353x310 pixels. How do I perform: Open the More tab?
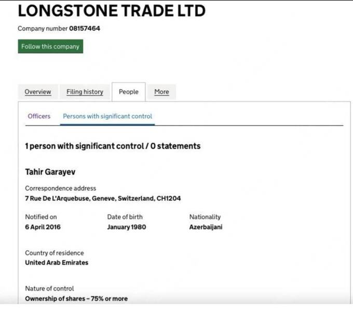pos(161,92)
